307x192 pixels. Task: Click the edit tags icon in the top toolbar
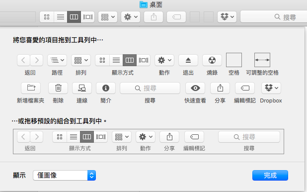pos(176,17)
